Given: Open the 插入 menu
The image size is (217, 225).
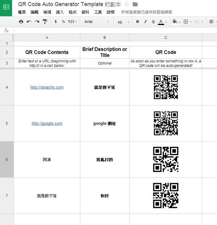Looking at the screenshot, I should tap(60, 12).
